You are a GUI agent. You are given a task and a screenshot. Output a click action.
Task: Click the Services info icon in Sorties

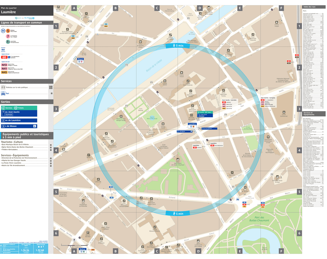[3, 108]
